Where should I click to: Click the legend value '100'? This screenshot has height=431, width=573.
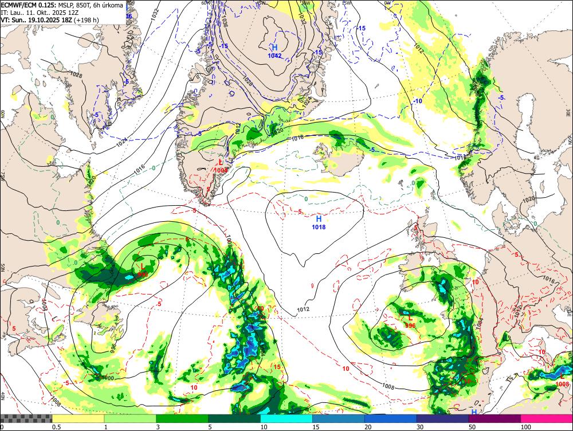(526, 427)
